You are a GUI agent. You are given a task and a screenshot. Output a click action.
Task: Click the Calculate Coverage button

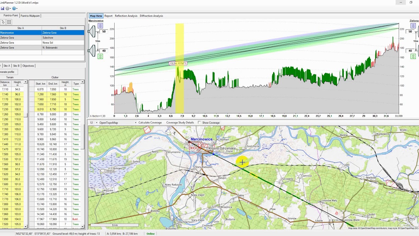(150, 122)
